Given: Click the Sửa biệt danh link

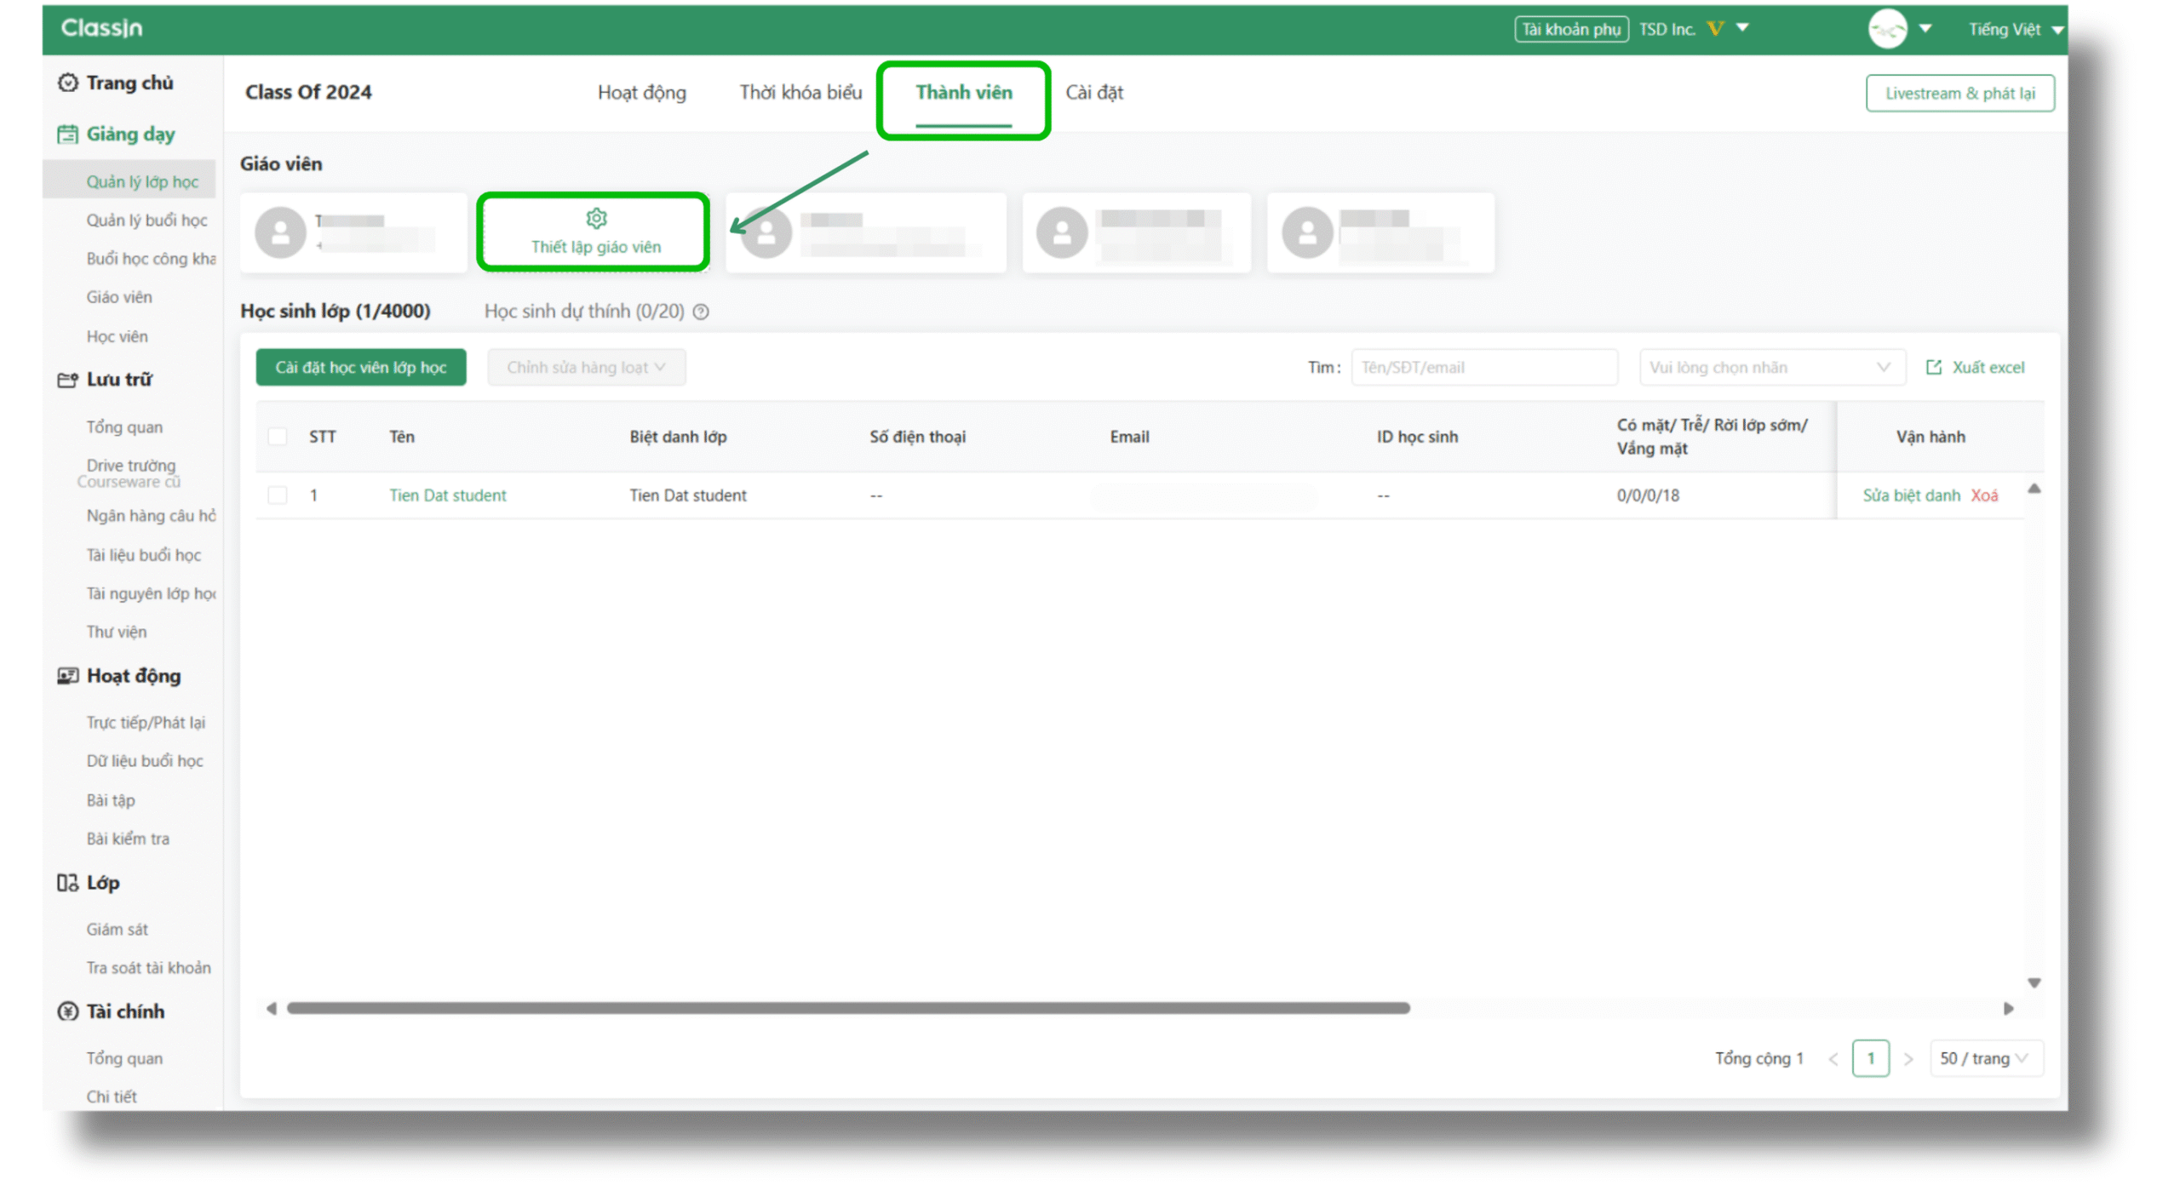Looking at the screenshot, I should (x=1910, y=495).
